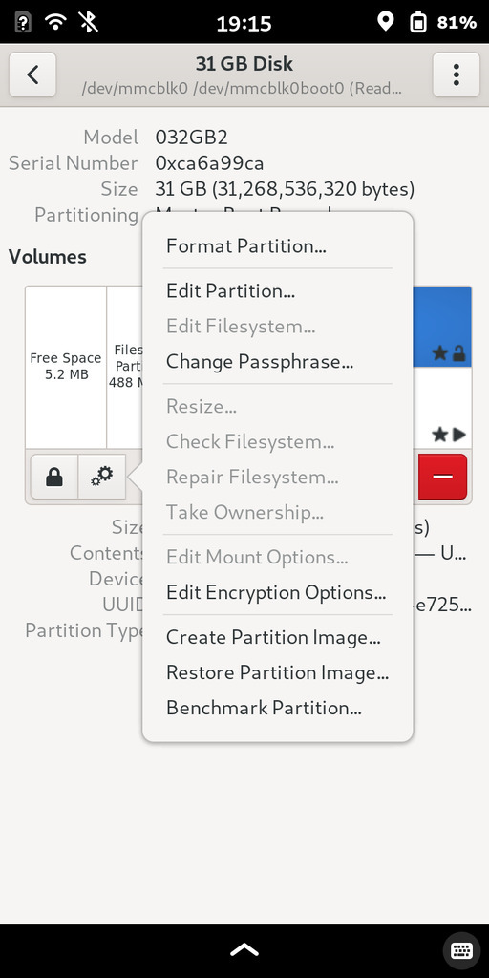Image resolution: width=489 pixels, height=978 pixels.
Task: Tap the Wi-Fi icon in the status bar
Action: pos(56,23)
